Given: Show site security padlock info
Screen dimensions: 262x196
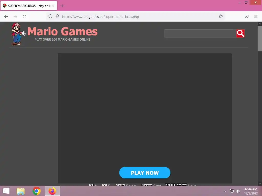Looking at the screenshot, I should pyautogui.click(x=58, y=17).
